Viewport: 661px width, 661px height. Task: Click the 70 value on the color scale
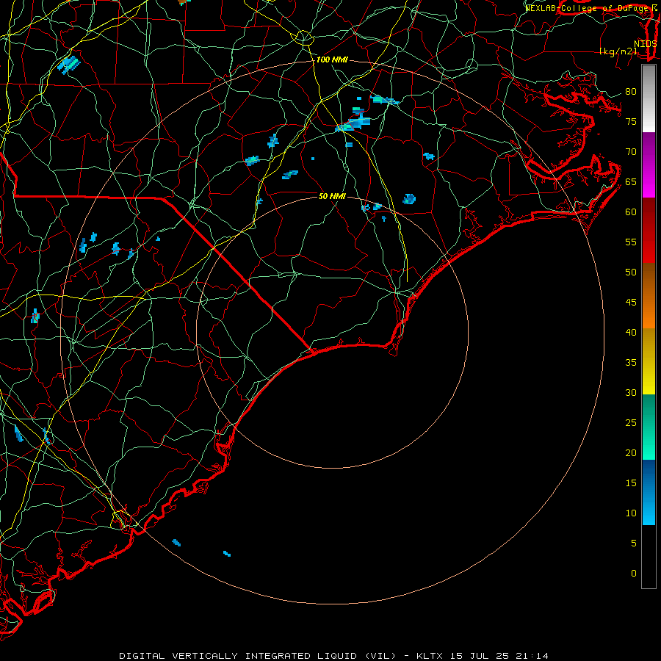(631, 152)
